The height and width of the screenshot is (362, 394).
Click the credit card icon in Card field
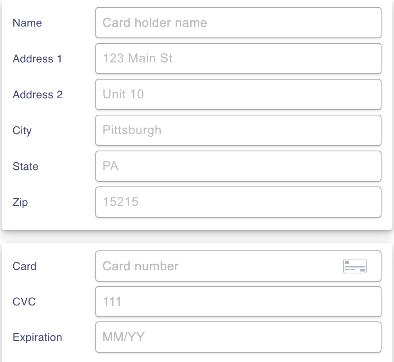[355, 266]
